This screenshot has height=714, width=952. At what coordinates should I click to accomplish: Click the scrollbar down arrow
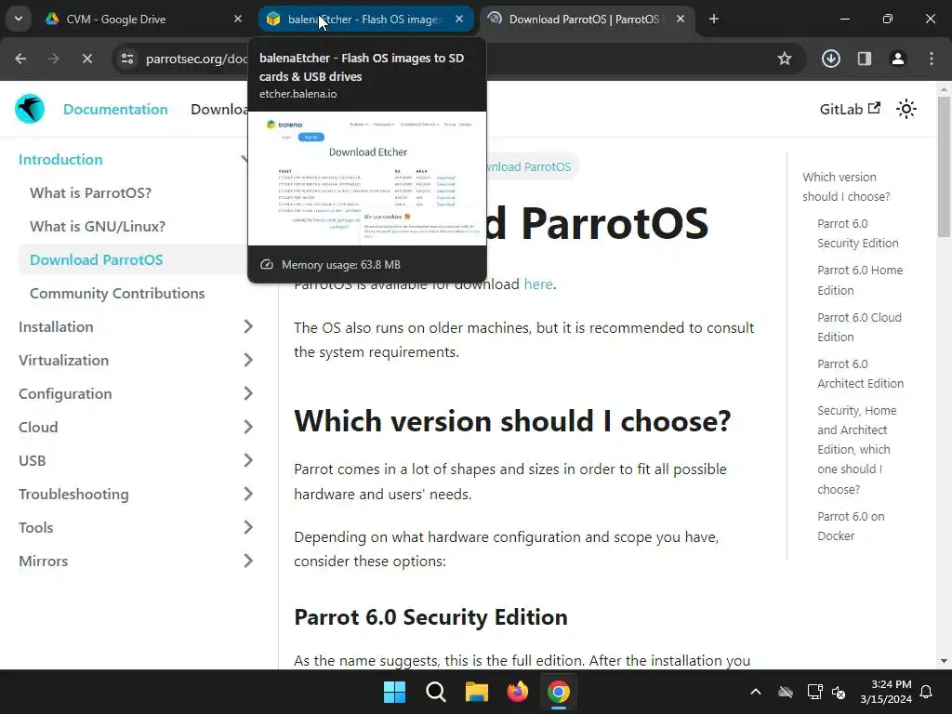[x=943, y=661]
